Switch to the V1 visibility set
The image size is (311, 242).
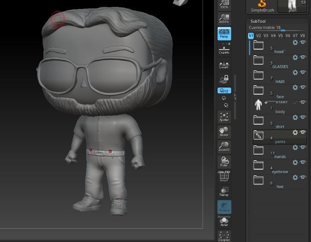[251, 36]
